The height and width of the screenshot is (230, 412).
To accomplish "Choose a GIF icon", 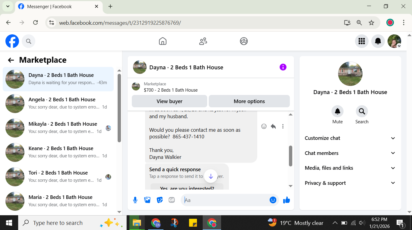I will [172, 200].
